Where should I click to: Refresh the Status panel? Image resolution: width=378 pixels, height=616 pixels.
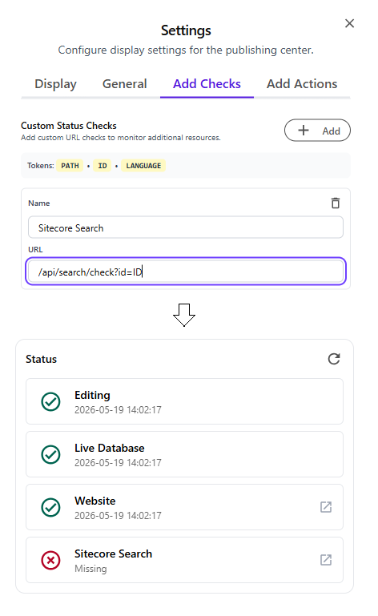pyautogui.click(x=334, y=359)
